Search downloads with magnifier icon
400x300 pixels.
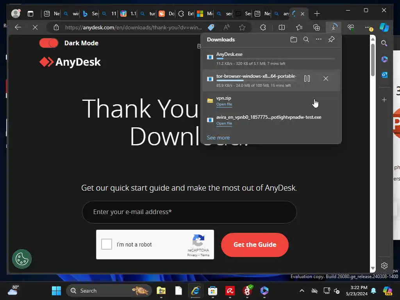coord(306,39)
